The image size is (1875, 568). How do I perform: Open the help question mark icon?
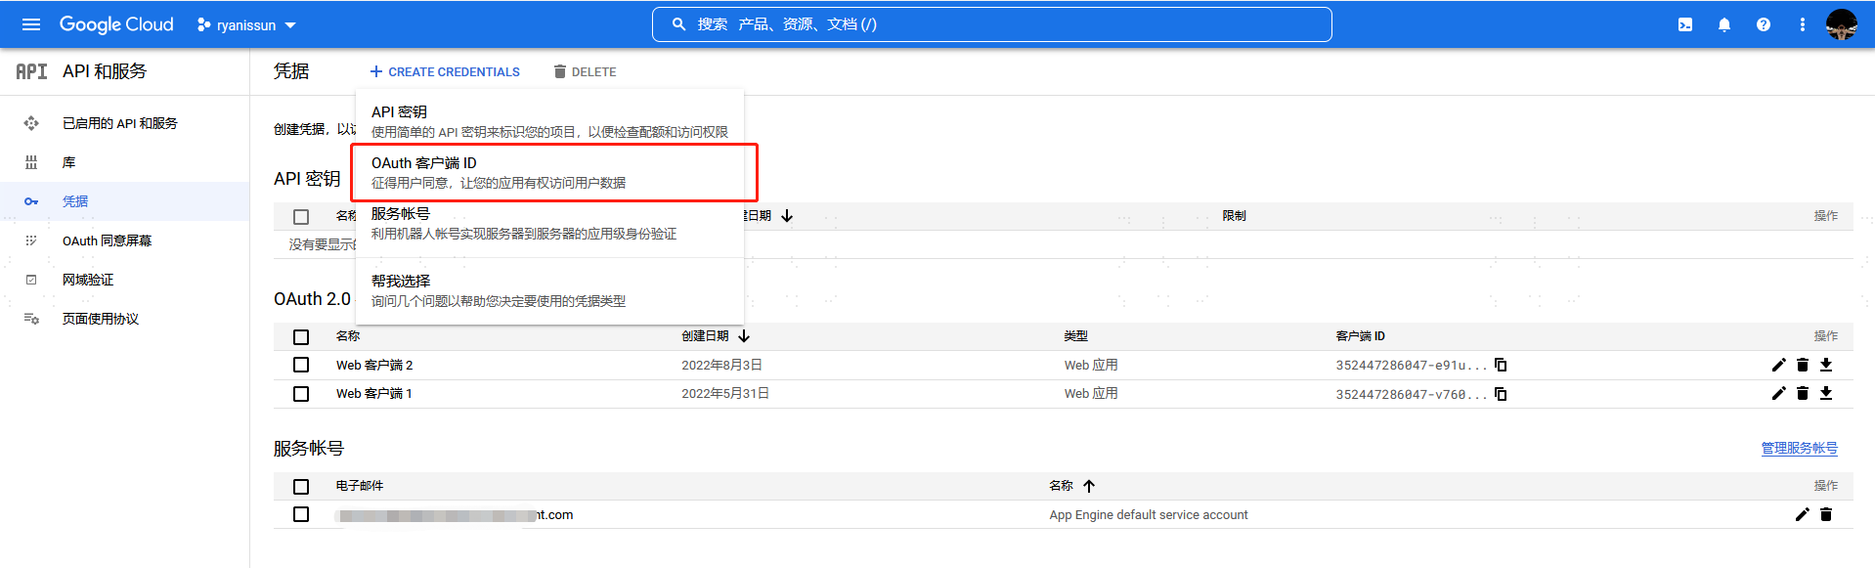tap(1764, 24)
